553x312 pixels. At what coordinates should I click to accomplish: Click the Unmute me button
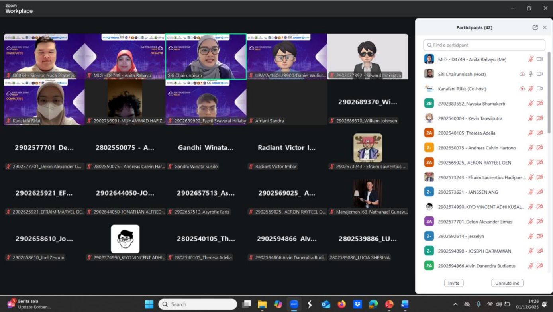pos(507,283)
